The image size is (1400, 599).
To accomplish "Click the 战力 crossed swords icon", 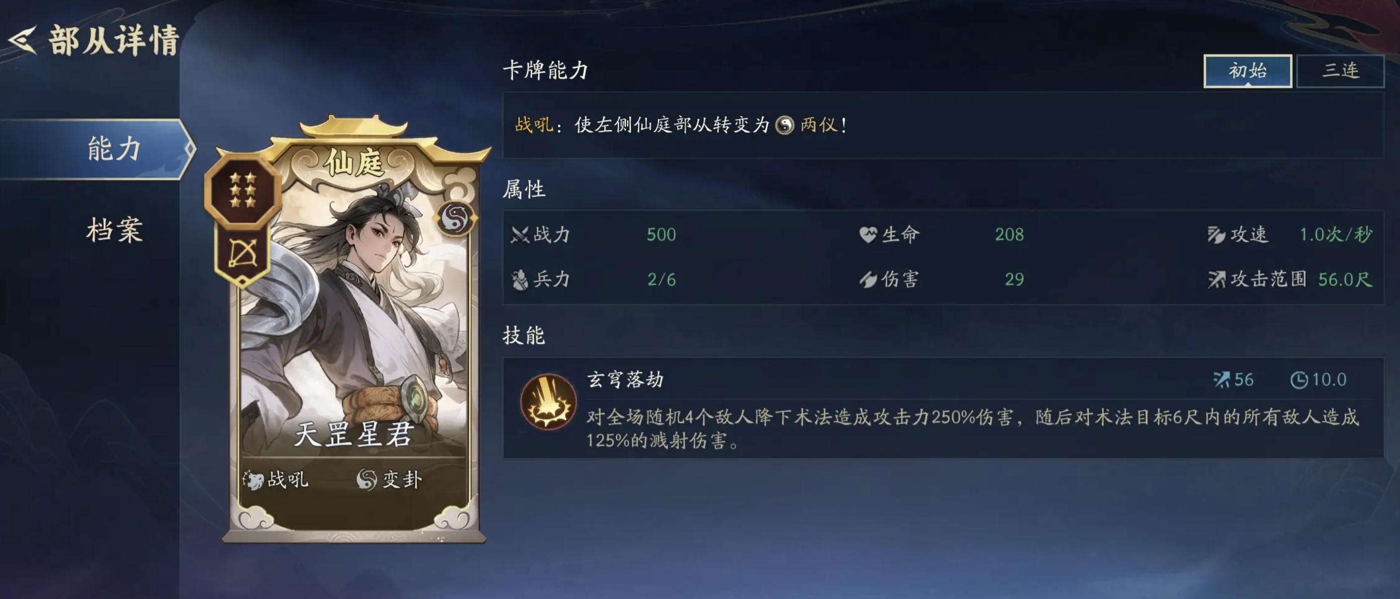I will coord(520,235).
